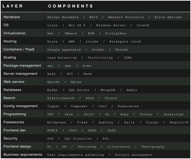Select Project management in Business requirements
This screenshot has height=159, width=191.
pyautogui.click(x=134, y=155)
